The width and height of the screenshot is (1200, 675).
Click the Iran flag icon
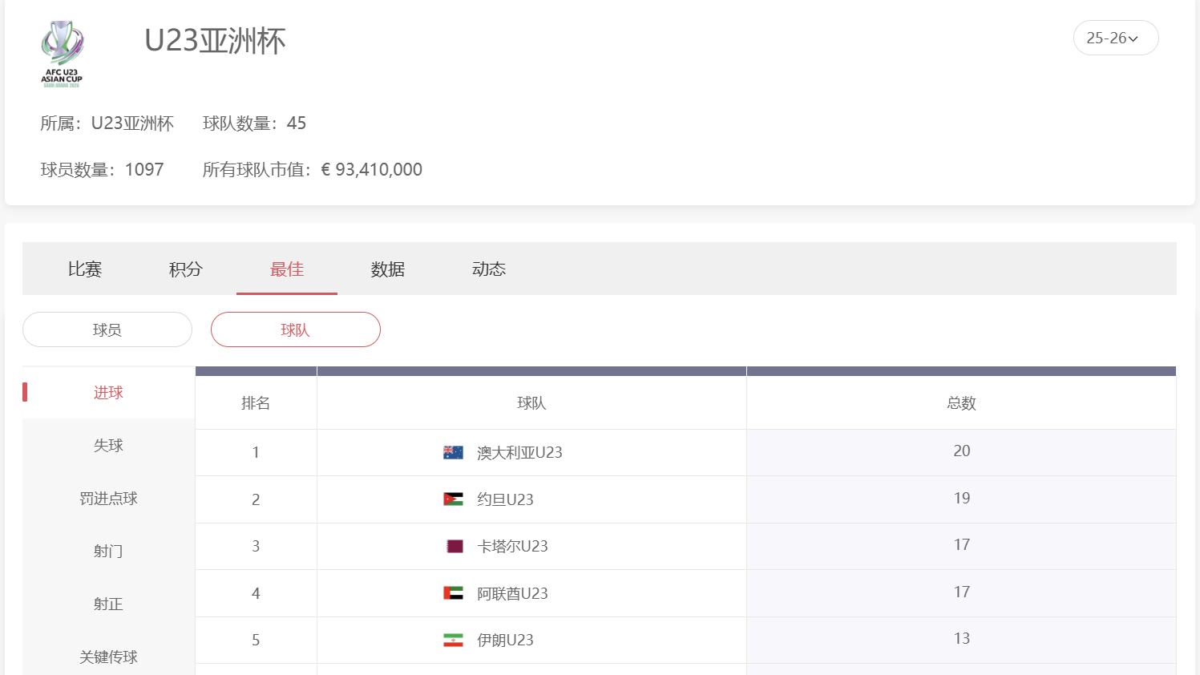[453, 640]
